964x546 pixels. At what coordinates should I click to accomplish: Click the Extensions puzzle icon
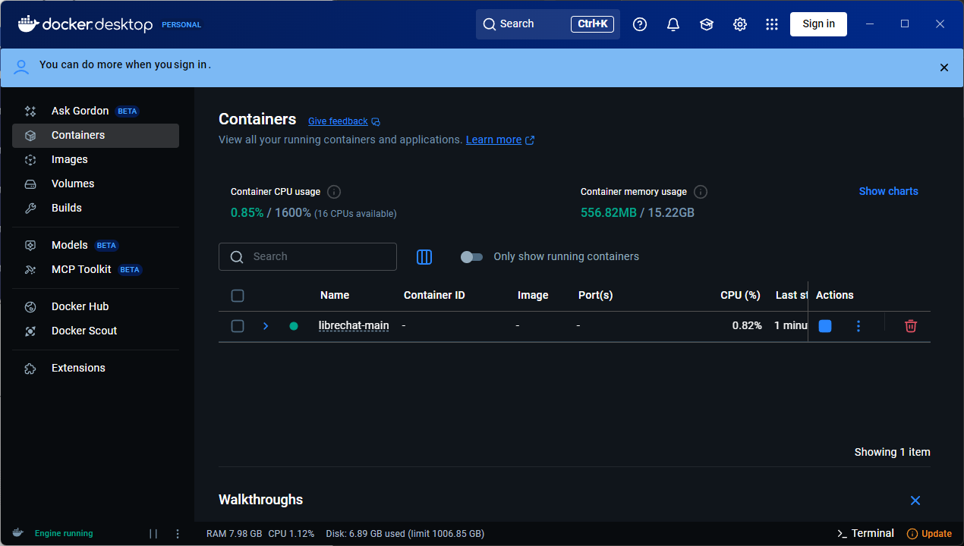30,369
